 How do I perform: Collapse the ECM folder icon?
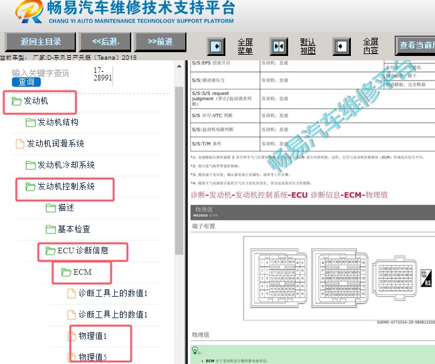point(67,272)
